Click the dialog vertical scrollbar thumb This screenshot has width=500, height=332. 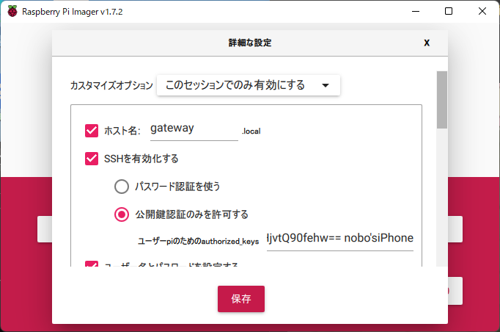coord(441,100)
